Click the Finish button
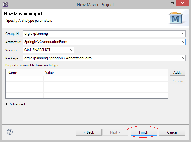Image resolution: width=191 pixels, height=142 pixels. pos(144,132)
